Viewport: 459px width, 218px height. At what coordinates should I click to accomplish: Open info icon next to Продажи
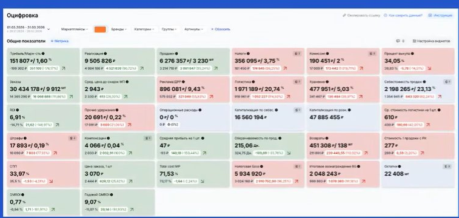[177, 54]
